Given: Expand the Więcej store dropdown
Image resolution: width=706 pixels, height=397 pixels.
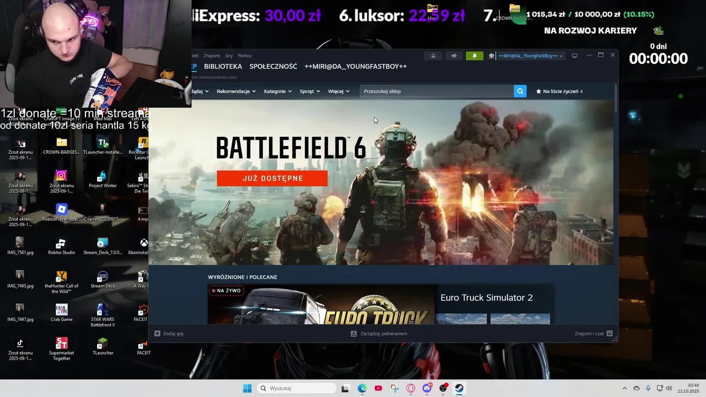Looking at the screenshot, I should (x=339, y=91).
